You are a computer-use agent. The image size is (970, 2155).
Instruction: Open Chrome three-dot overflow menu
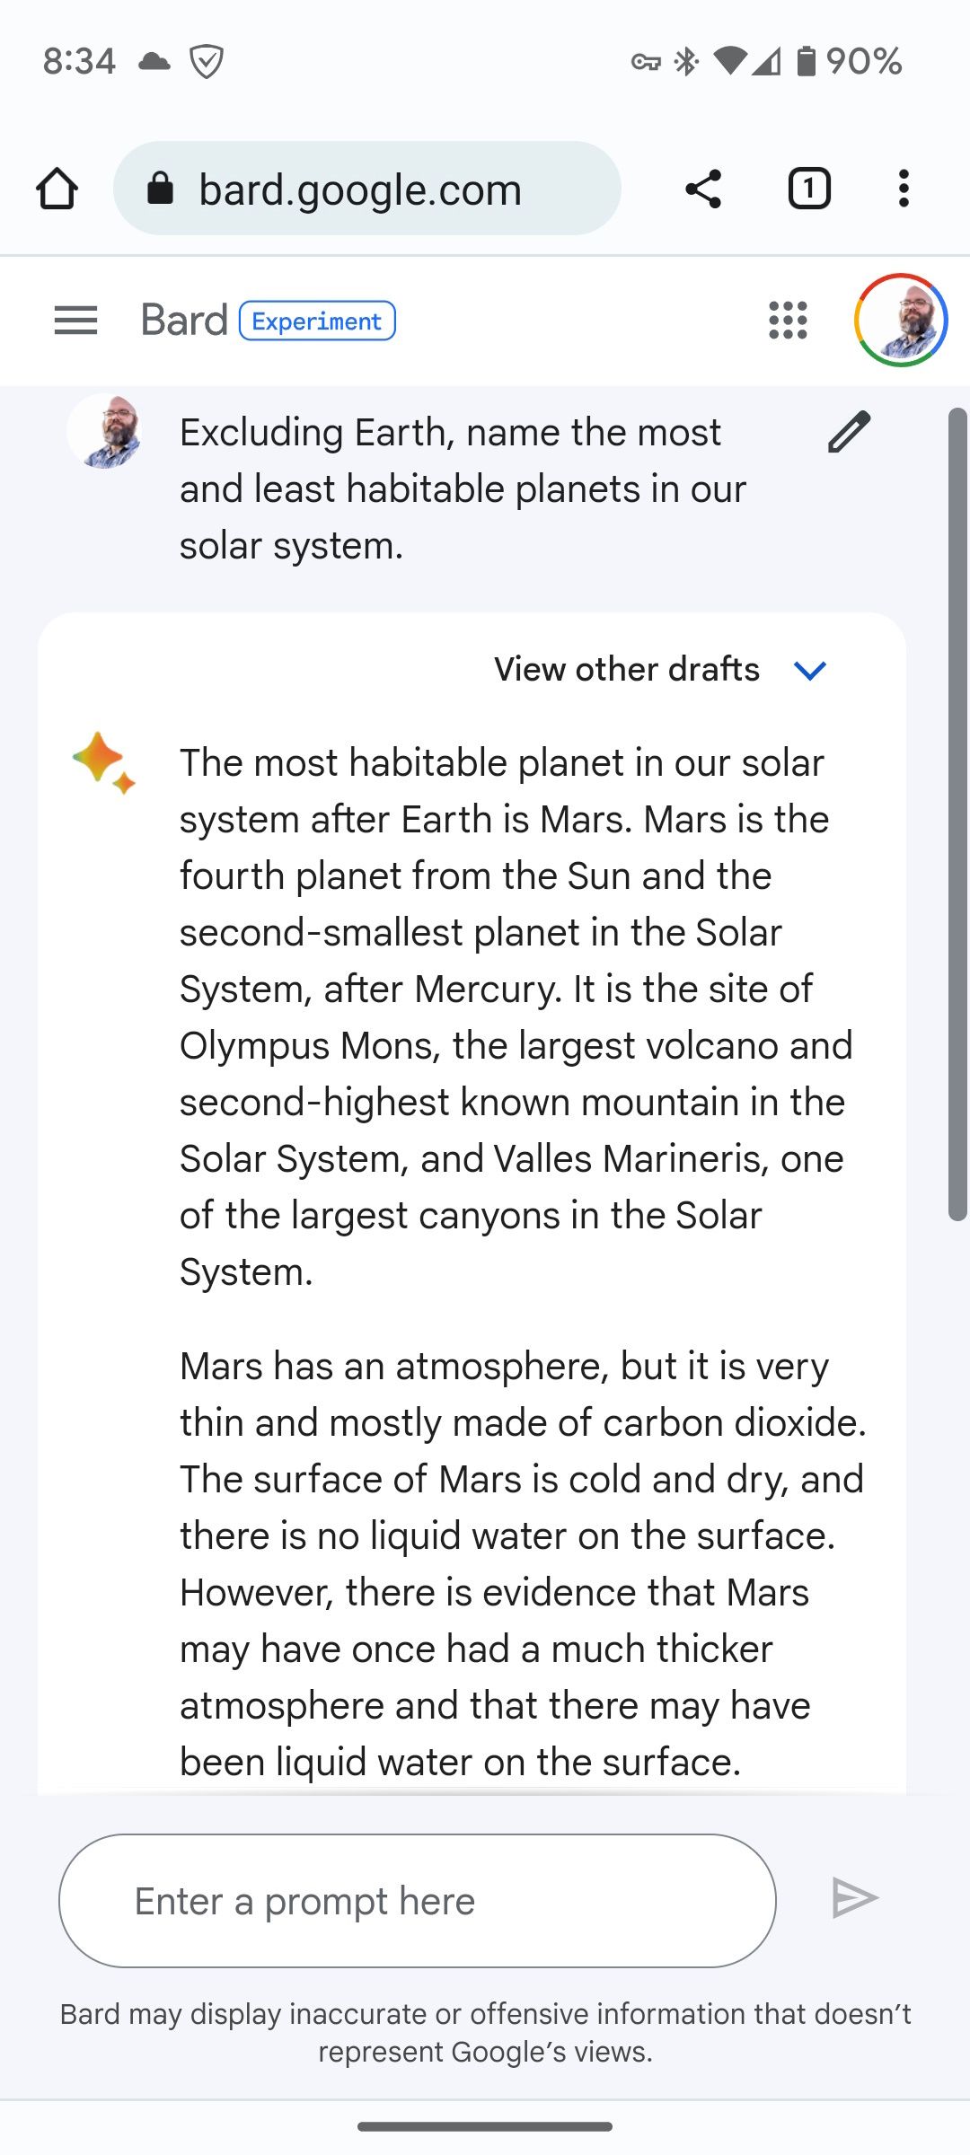click(904, 189)
